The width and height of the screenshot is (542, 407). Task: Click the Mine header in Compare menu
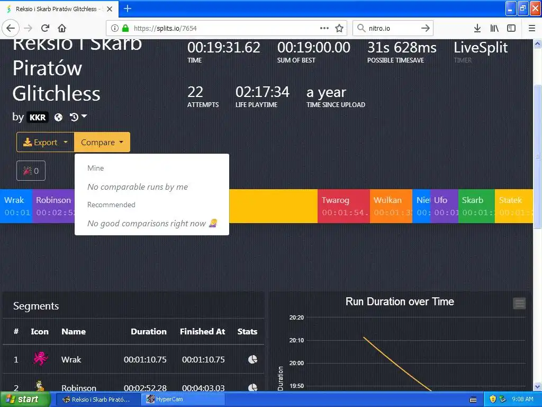[x=95, y=168]
